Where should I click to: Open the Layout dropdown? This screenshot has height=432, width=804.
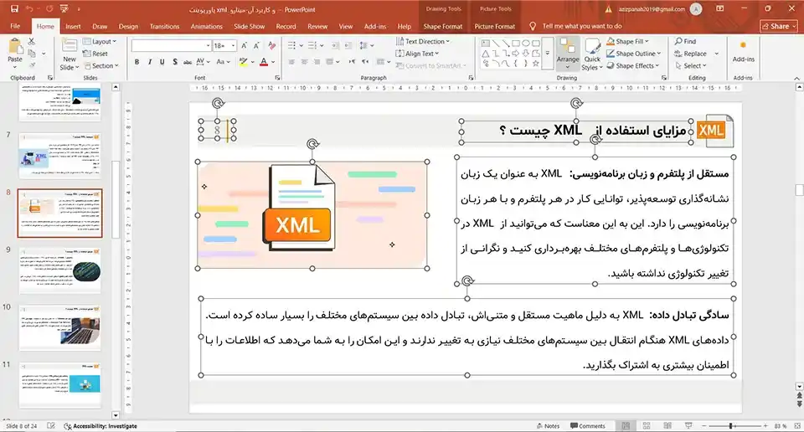tap(100, 42)
